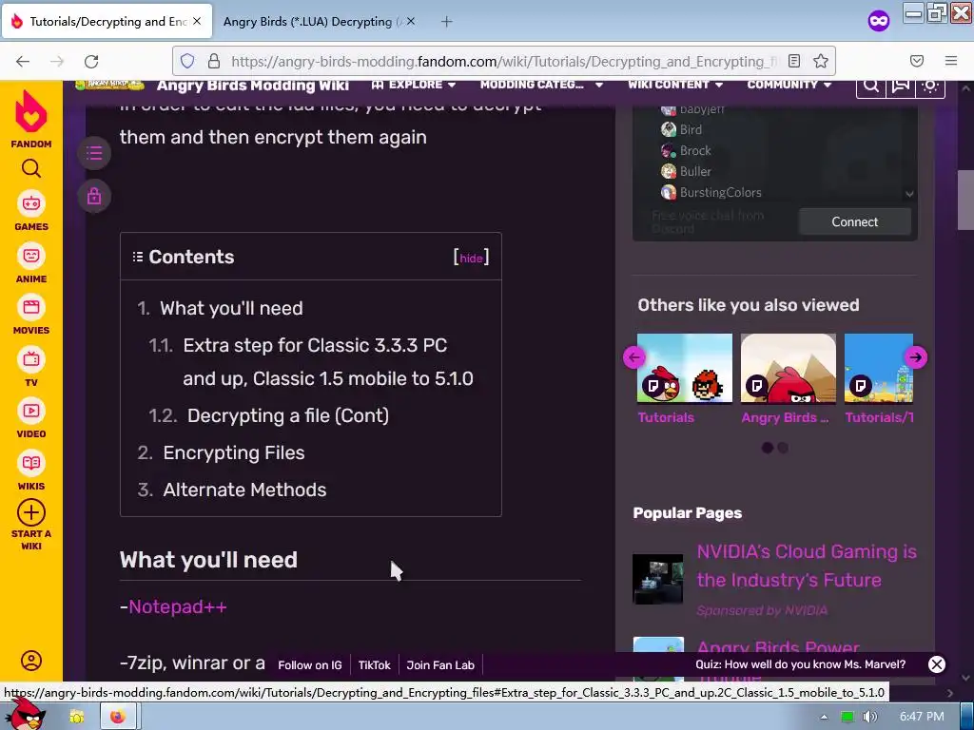The height and width of the screenshot is (730, 974).
Task: Click the TikTok link
Action: 374,664
